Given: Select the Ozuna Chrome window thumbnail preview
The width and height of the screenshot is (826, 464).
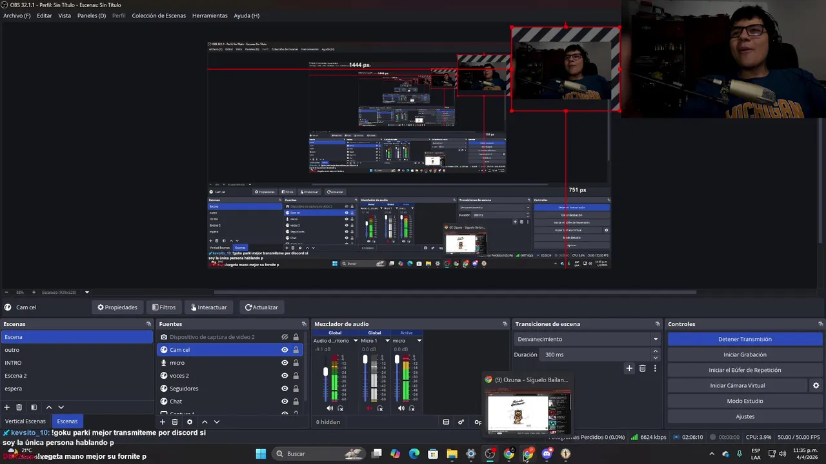Looking at the screenshot, I should click(529, 411).
